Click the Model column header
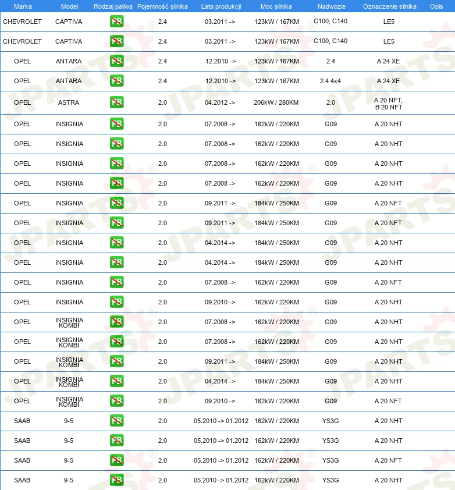 (69, 6)
